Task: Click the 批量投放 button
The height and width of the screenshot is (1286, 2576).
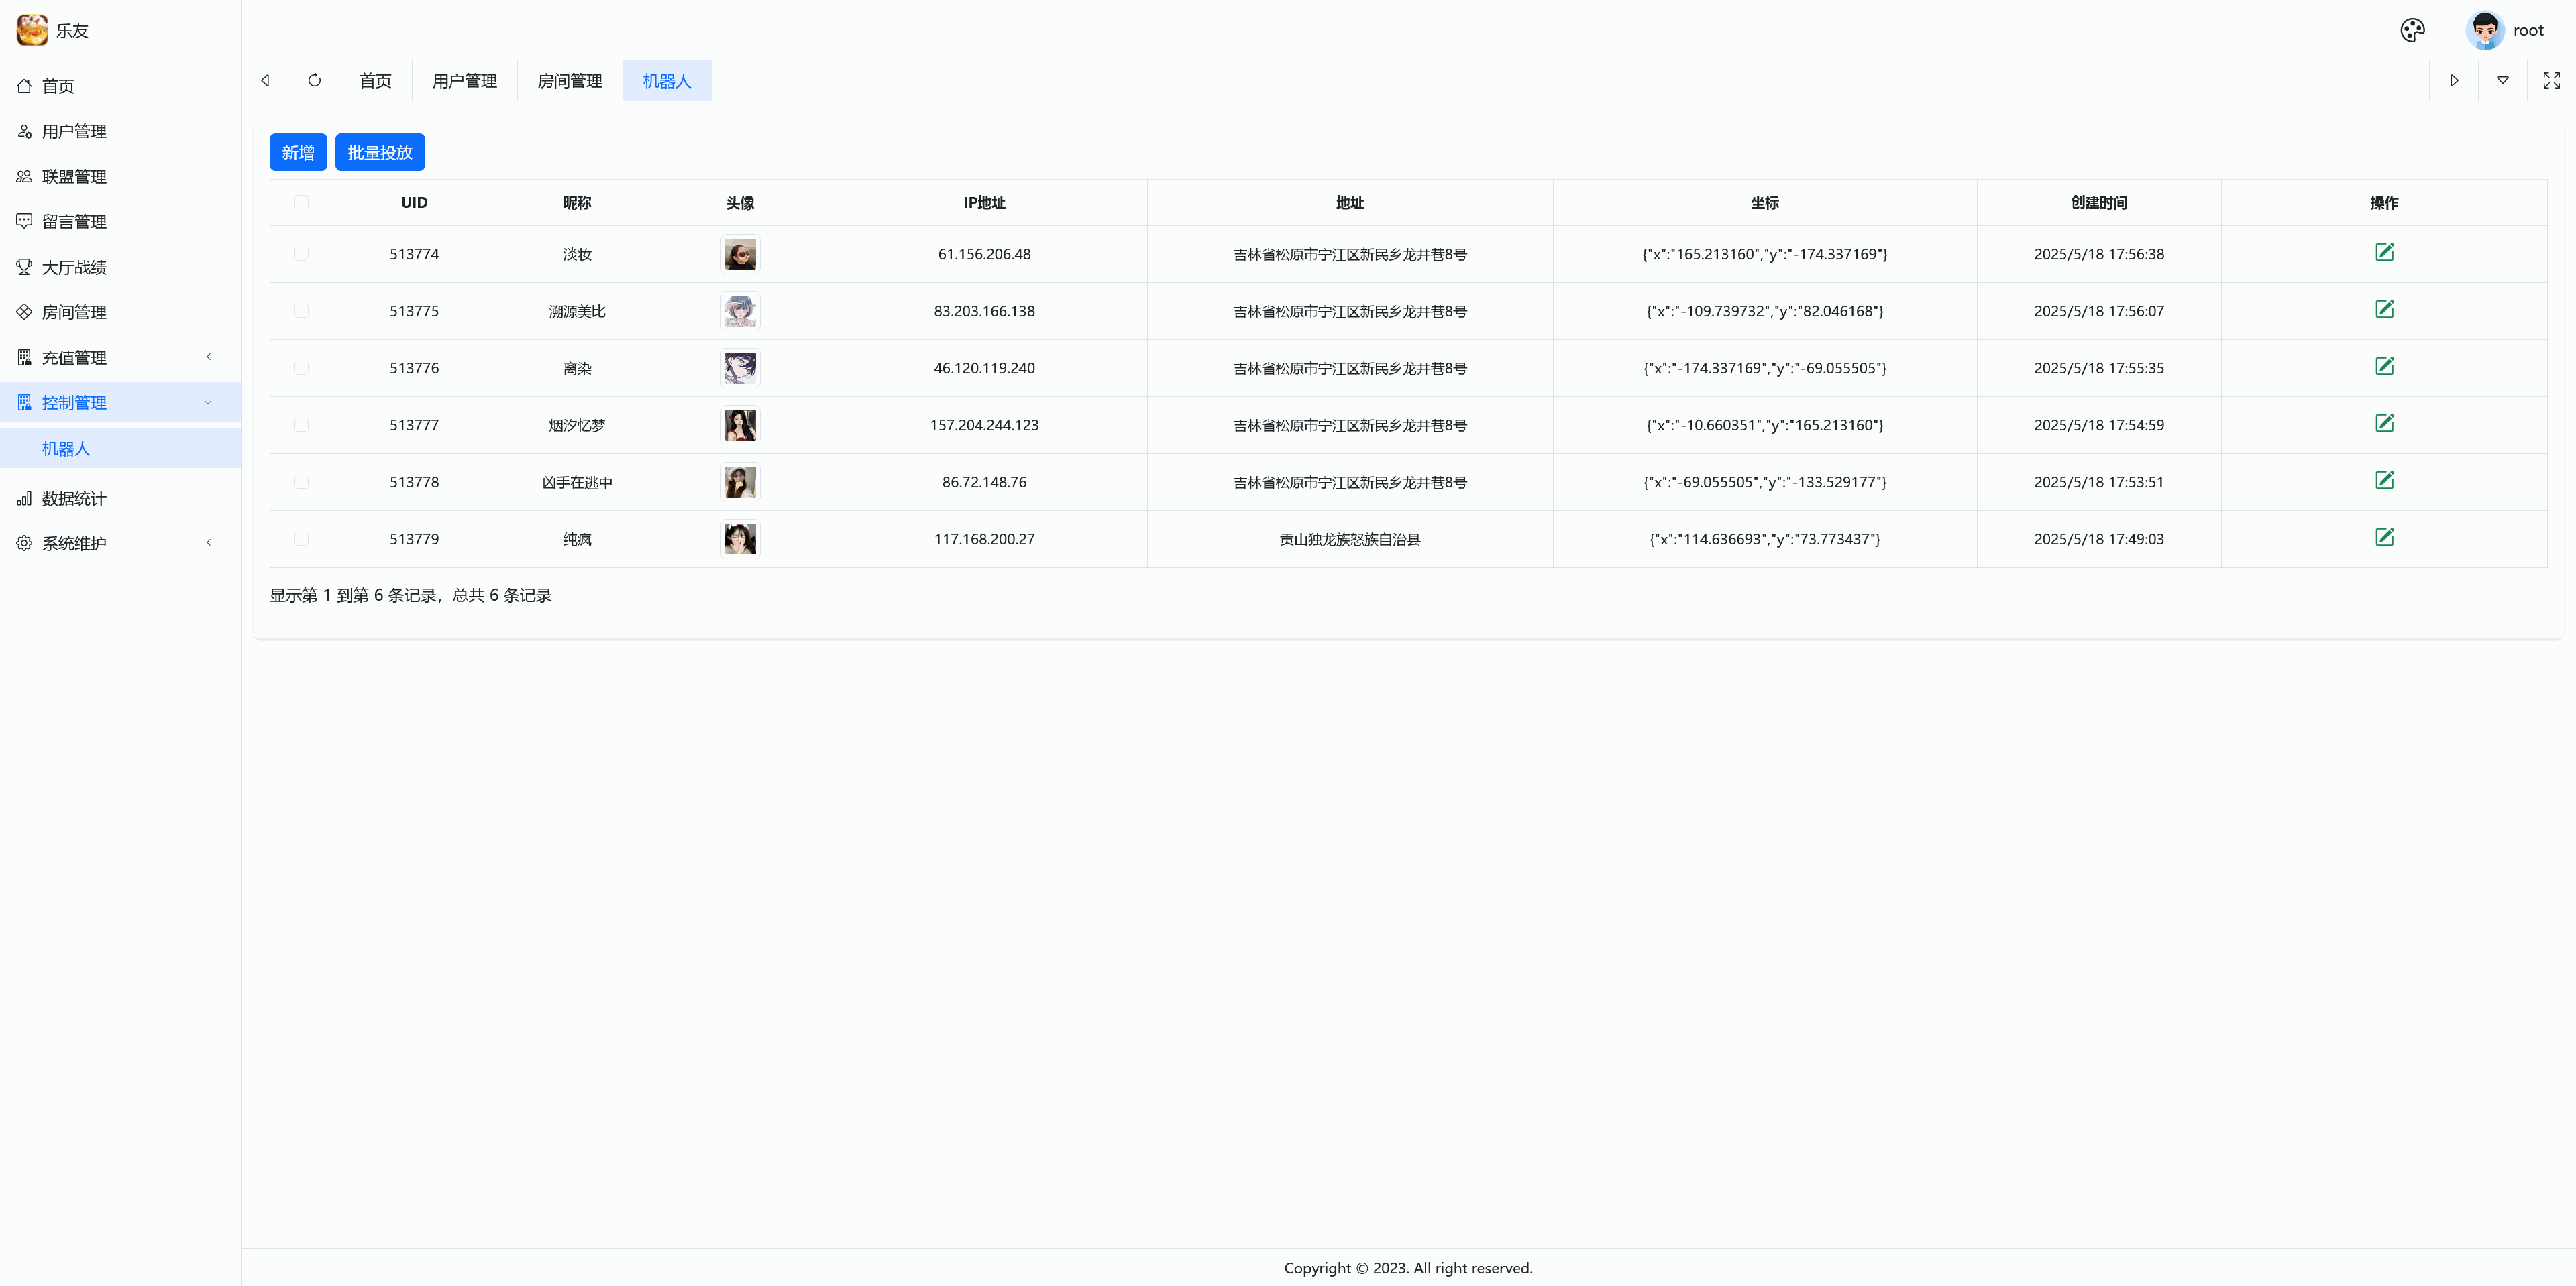Action: [x=380, y=152]
